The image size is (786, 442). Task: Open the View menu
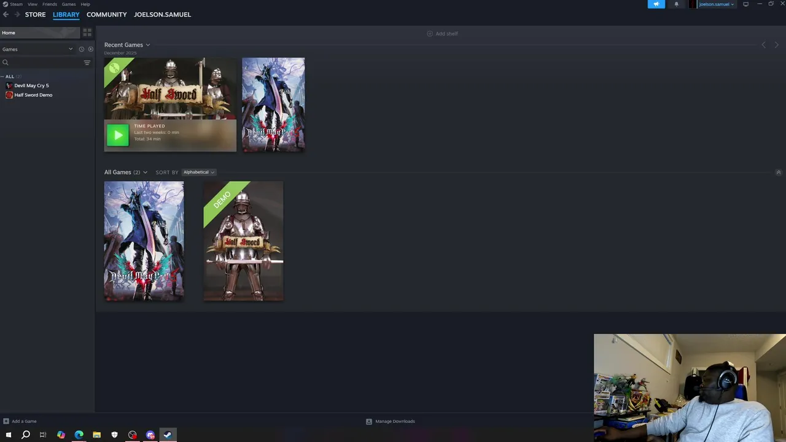pyautogui.click(x=33, y=4)
